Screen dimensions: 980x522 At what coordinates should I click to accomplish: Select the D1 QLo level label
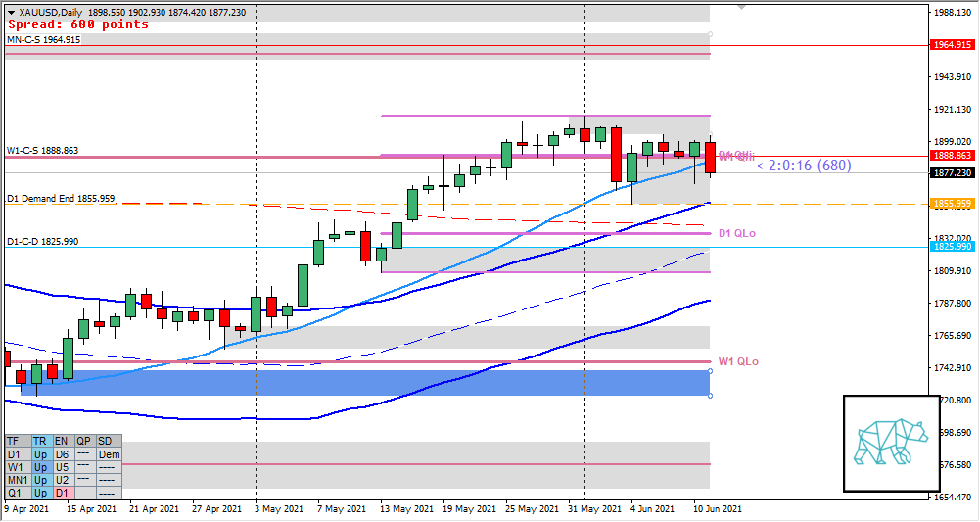[x=736, y=233]
